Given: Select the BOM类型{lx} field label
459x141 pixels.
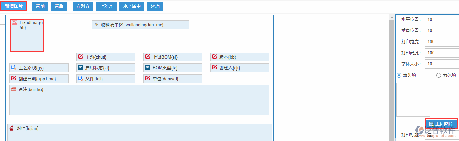Looking at the screenshot, I should pyautogui.click(x=165, y=68).
